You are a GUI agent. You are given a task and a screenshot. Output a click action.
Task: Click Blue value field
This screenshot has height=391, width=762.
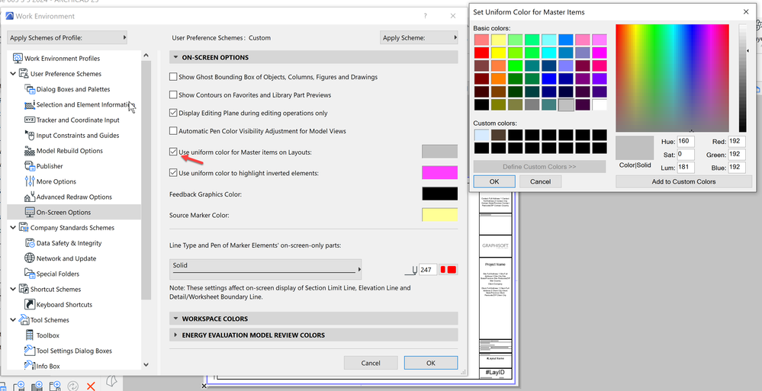point(738,168)
